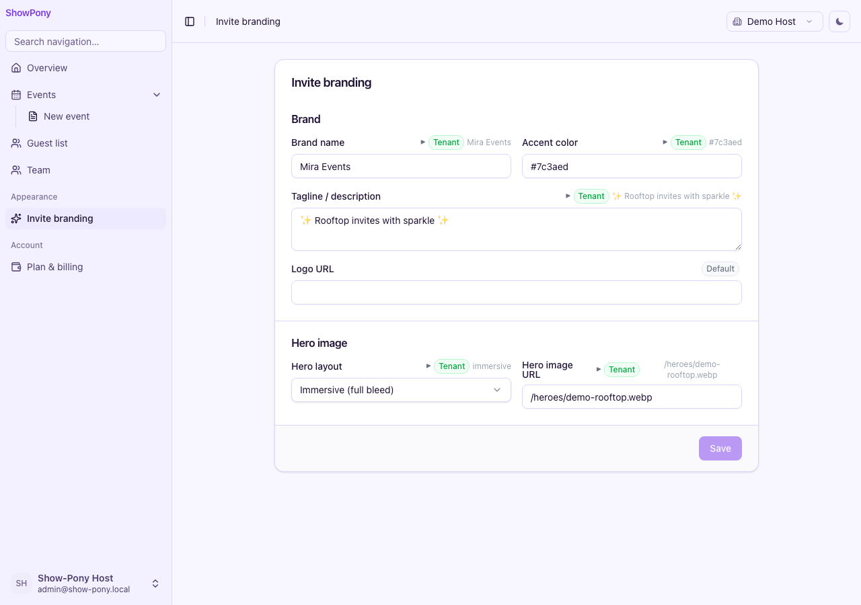
Task: Expand Hero layout disclosure triangle
Action: [428, 366]
